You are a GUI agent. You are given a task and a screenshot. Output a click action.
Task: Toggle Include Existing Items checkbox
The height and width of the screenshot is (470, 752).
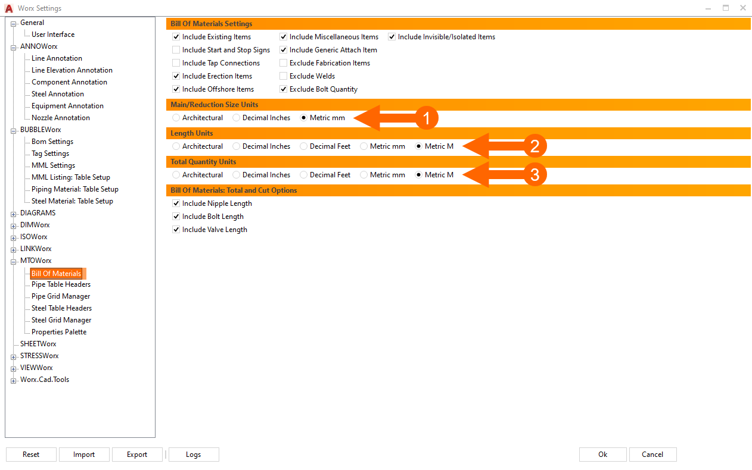(x=176, y=37)
